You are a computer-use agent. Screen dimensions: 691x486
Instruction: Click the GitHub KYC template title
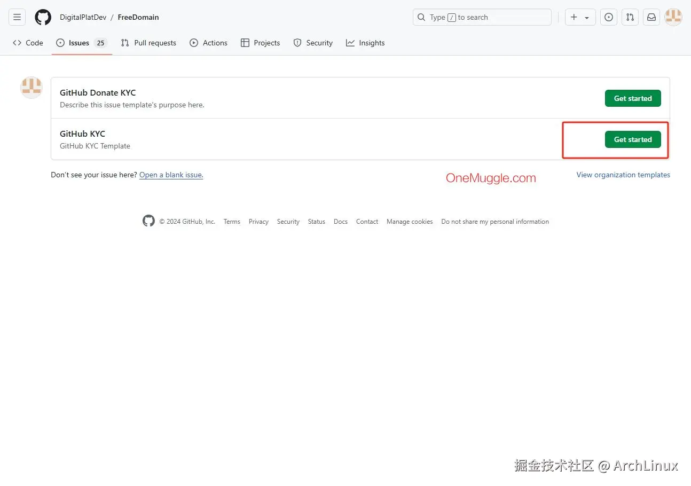[82, 134]
